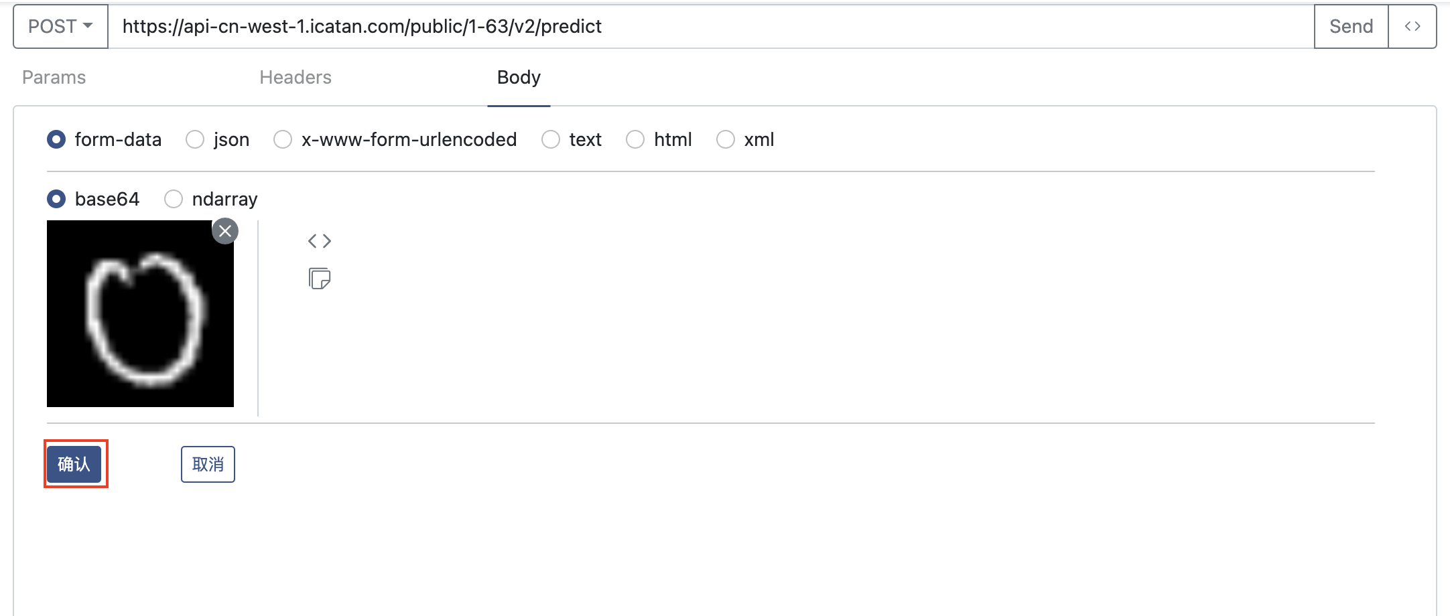
Task: Remove the uploaded digit image
Action: (x=225, y=231)
